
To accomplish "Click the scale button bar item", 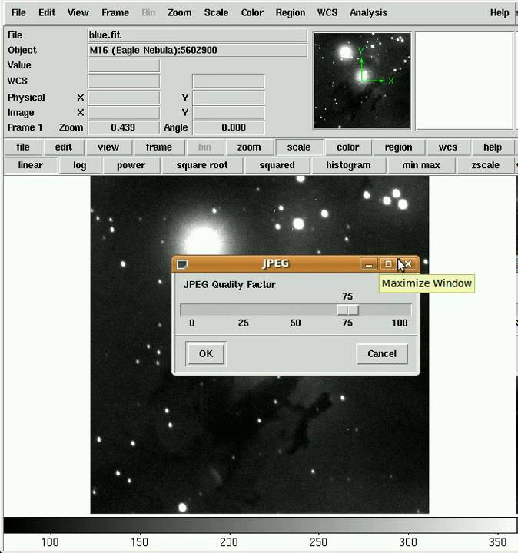I will (x=299, y=147).
